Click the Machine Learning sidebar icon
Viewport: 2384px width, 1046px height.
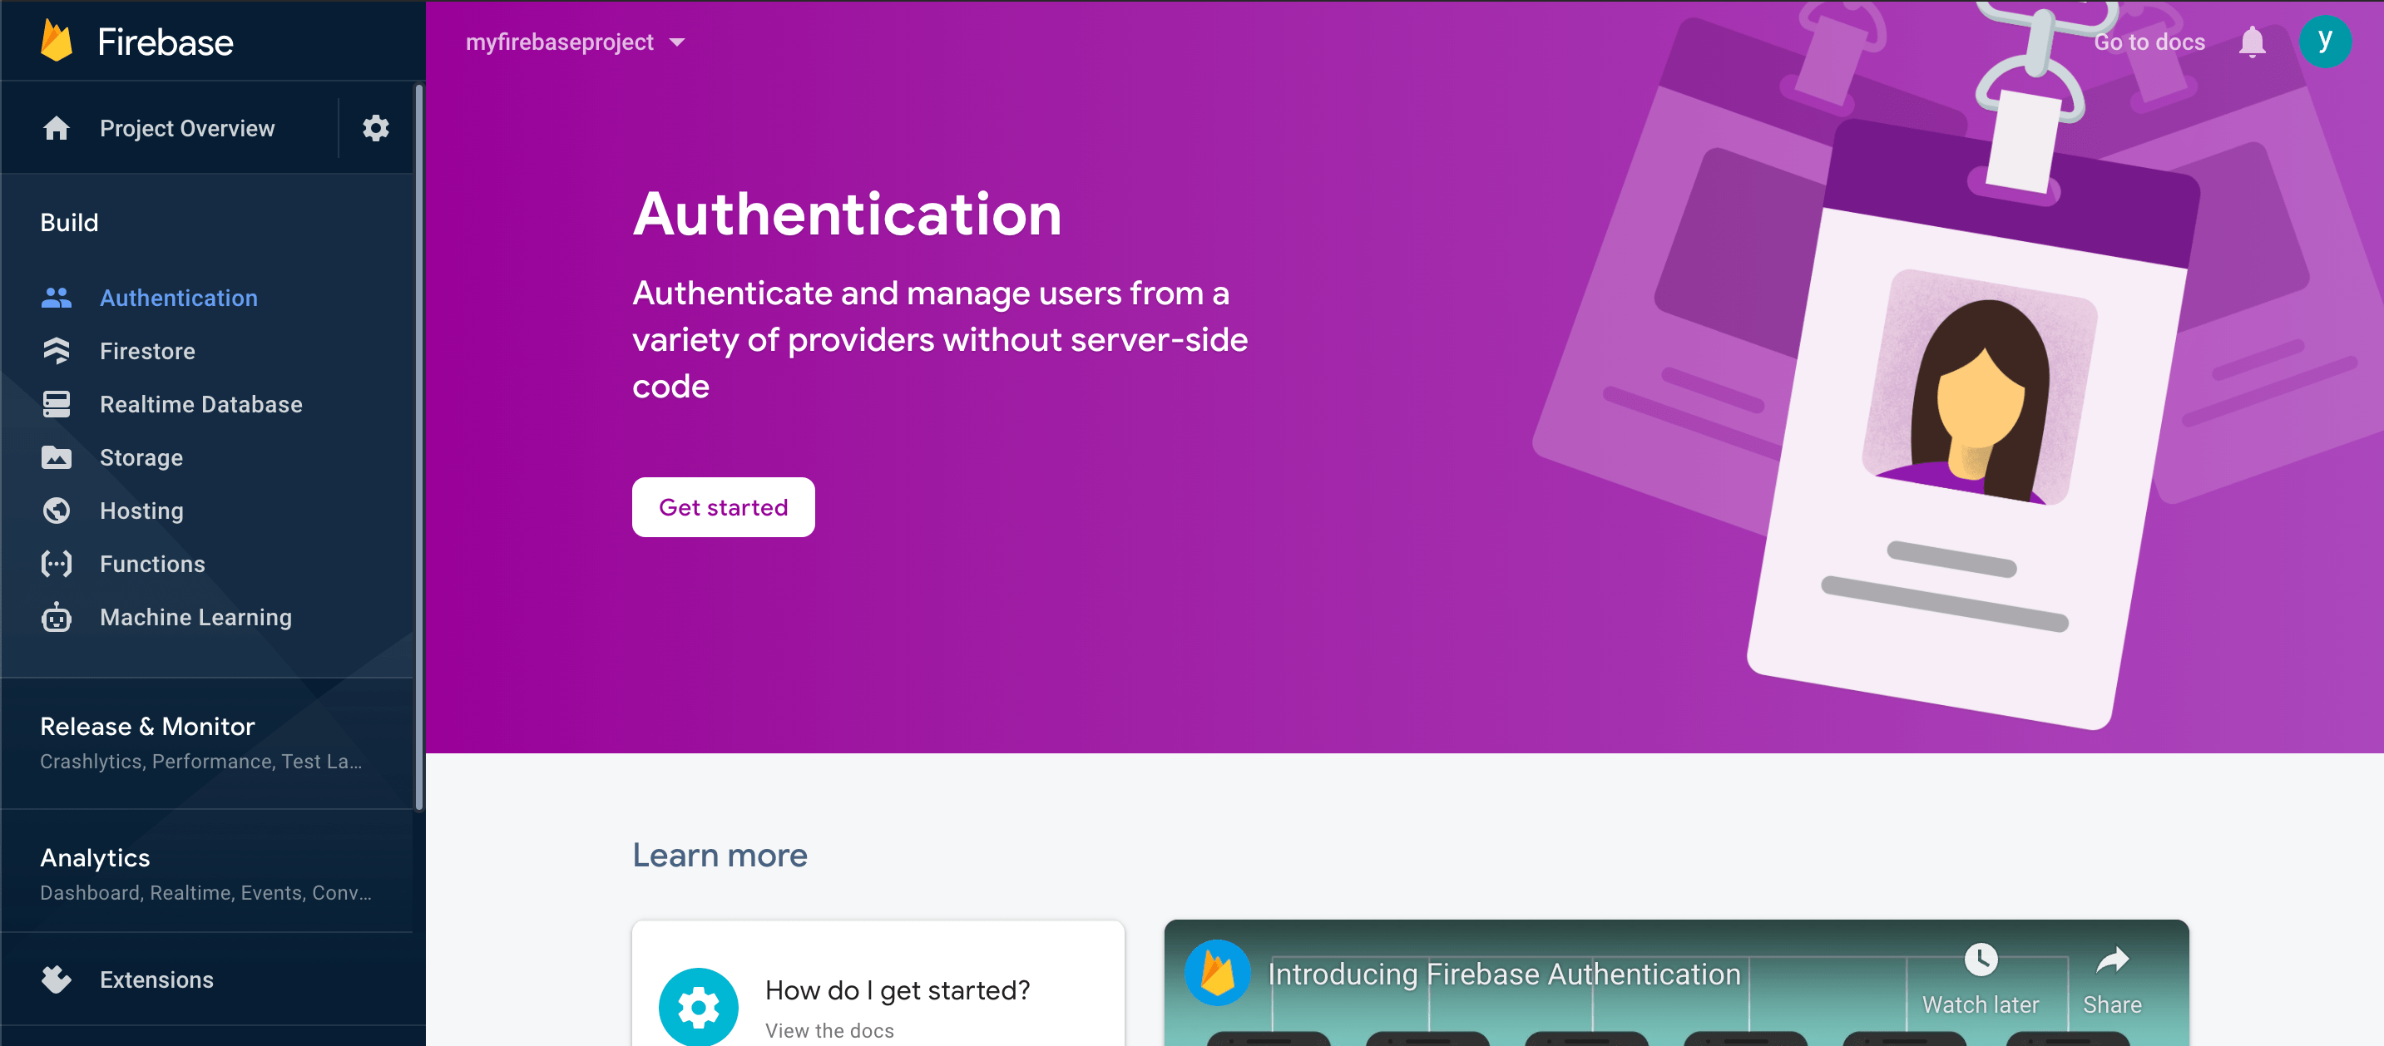tap(53, 617)
